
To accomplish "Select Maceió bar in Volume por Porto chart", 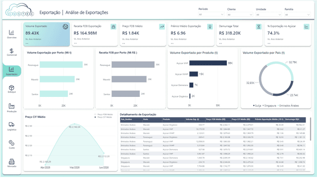I will tap(57, 79).
